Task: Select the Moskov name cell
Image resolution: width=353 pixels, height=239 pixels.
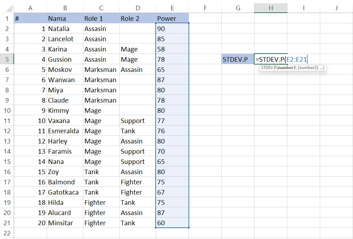Action: click(x=65, y=69)
